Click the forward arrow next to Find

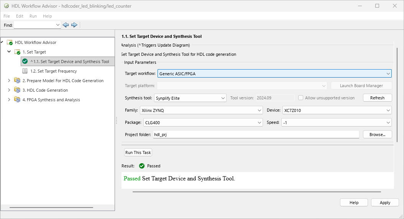point(74,25)
